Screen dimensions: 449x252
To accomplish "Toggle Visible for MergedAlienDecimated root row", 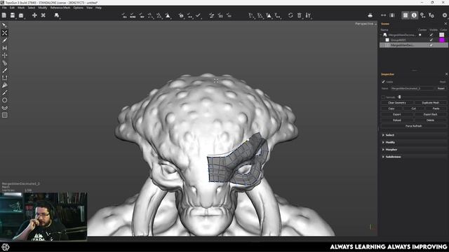I will [431, 35].
